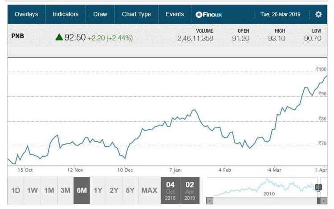
Task: Open the Draw tools menu
Action: coord(100,14)
